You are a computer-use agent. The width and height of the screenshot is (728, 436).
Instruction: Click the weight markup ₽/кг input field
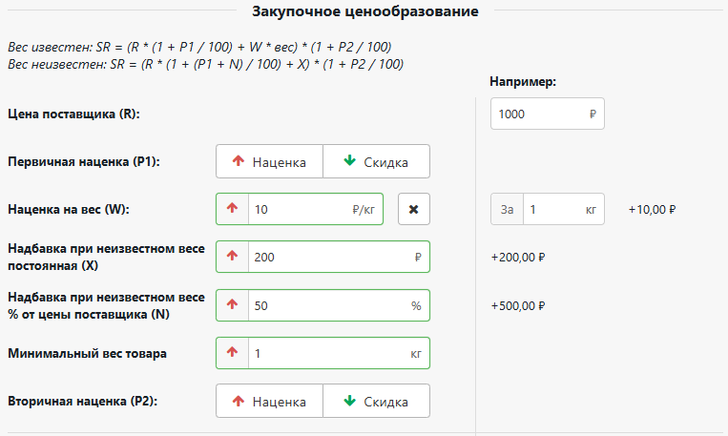pos(296,210)
